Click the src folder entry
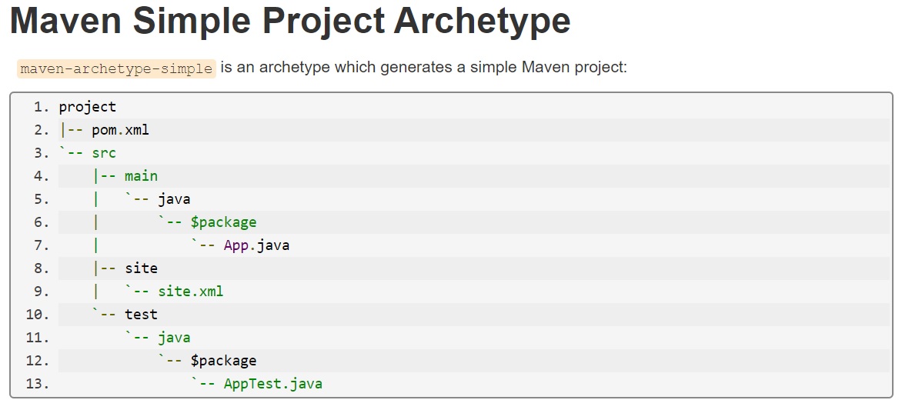 (x=103, y=153)
